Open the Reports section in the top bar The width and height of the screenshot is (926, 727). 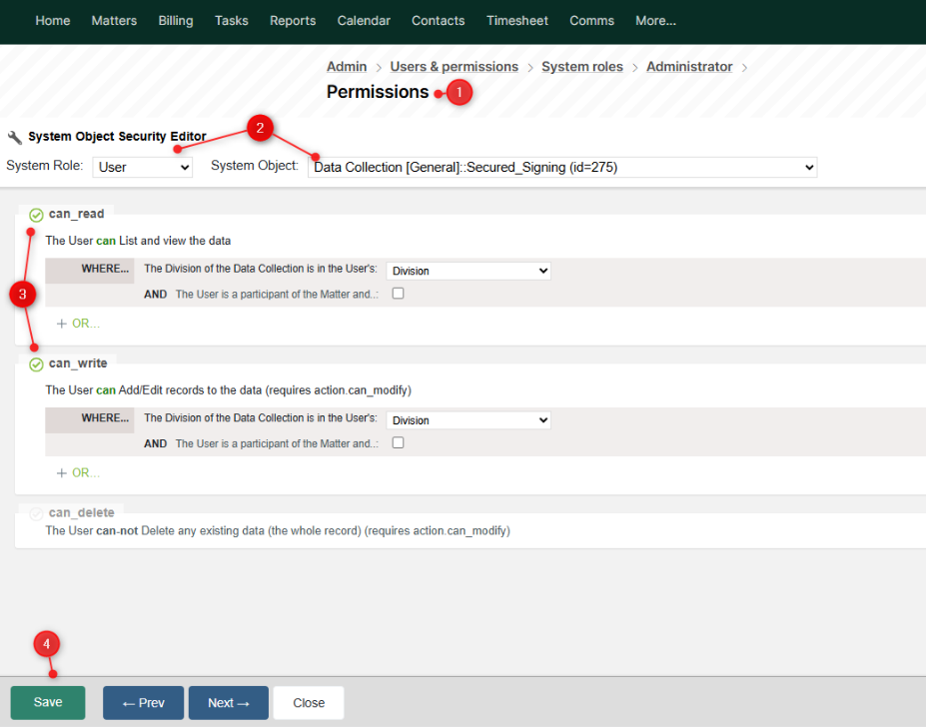click(x=292, y=20)
